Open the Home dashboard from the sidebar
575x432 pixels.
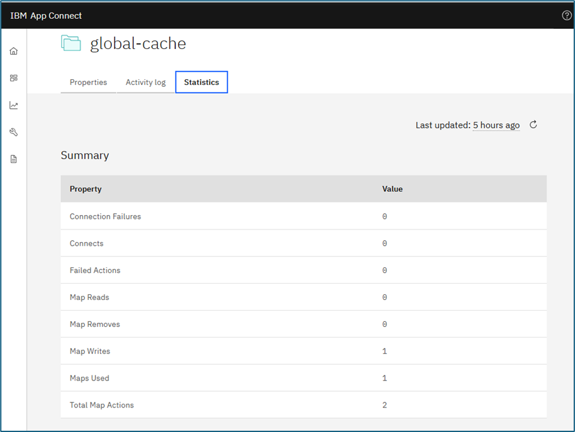13,51
